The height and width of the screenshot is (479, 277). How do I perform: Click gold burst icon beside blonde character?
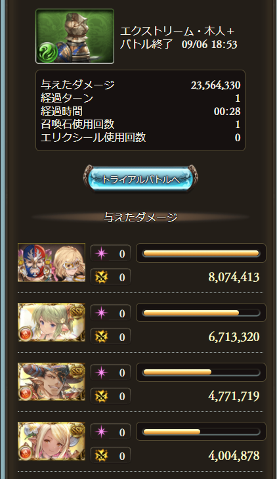101,456
